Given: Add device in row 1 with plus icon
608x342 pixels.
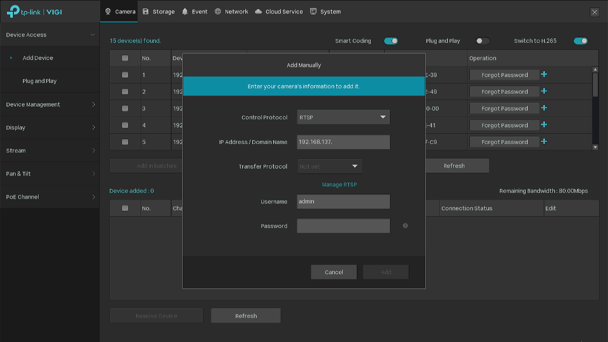Looking at the screenshot, I should 544,74.
